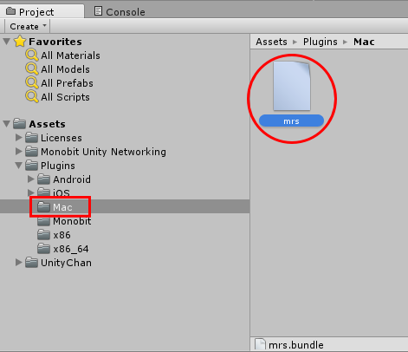
Task: Collapse the Plugins folder arrow
Action: [x=19, y=166]
